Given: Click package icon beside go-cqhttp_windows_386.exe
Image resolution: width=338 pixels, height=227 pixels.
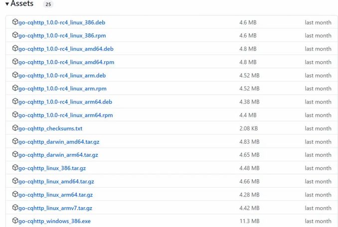Looking at the screenshot, I should coord(15,221).
